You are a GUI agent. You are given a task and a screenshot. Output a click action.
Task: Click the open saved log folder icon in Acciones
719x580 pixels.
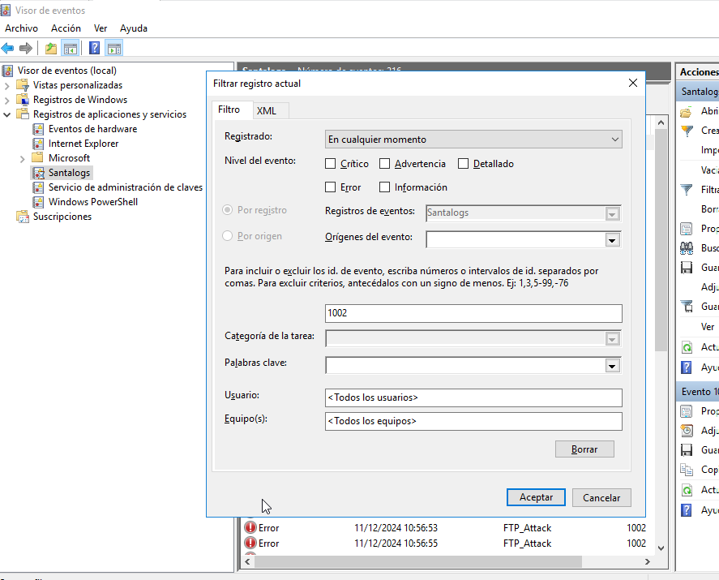687,111
